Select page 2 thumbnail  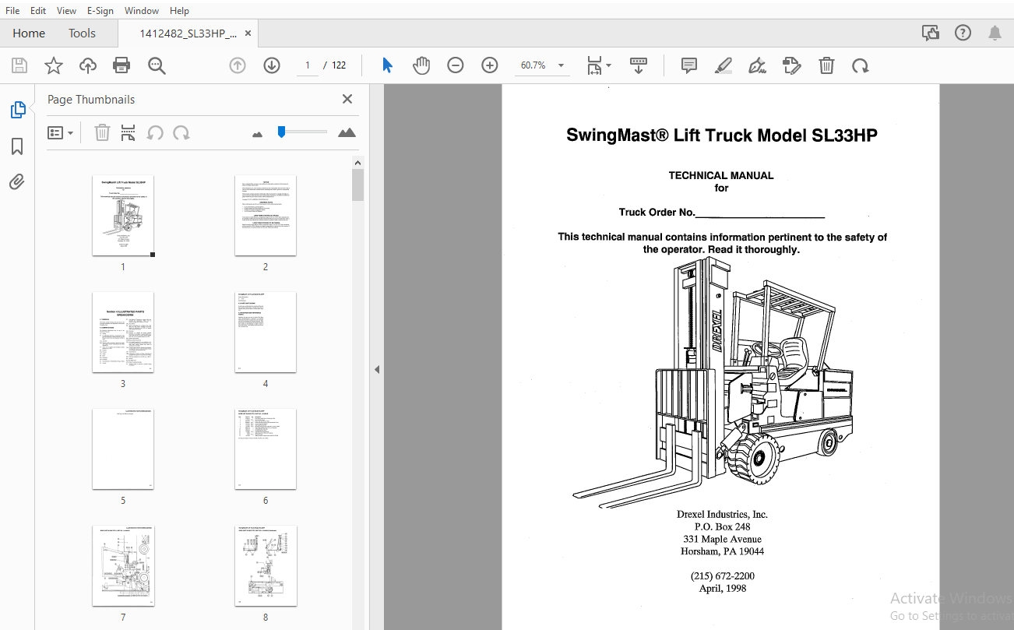tap(266, 216)
